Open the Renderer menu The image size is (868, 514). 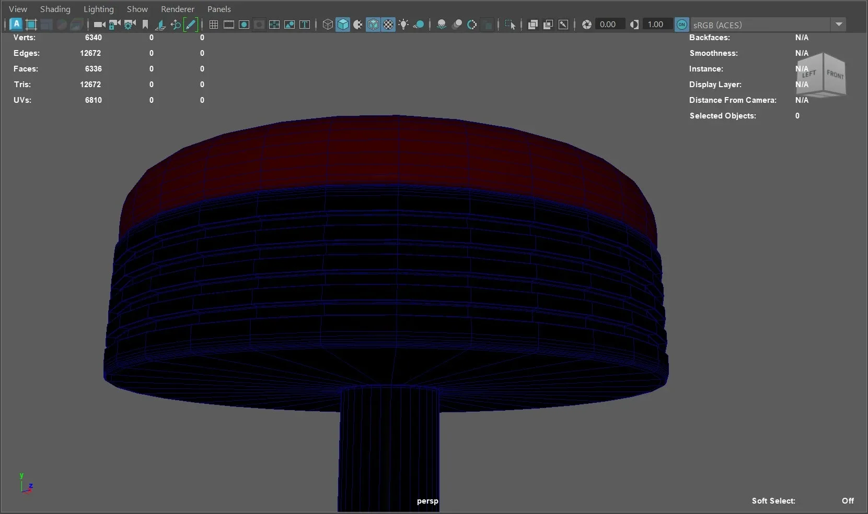[x=177, y=9]
